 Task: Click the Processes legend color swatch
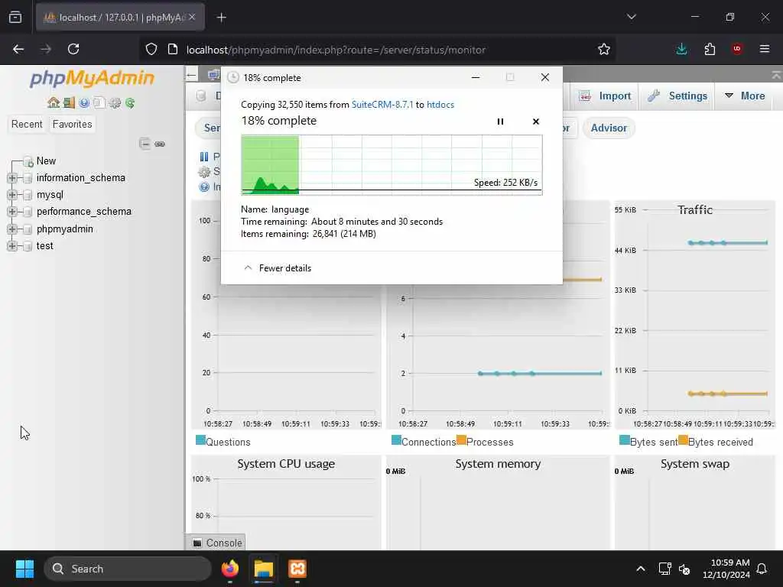coord(461,440)
